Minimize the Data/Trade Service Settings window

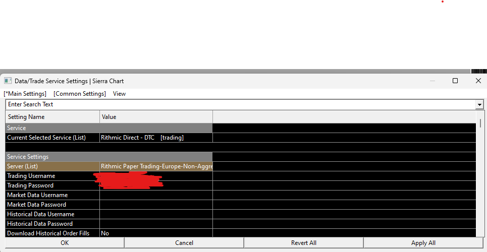432,81
